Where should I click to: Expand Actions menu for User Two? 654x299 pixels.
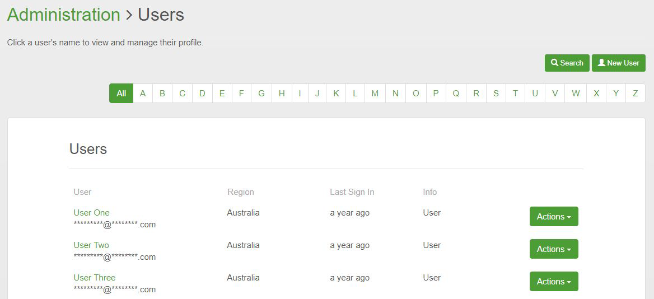pyautogui.click(x=554, y=249)
